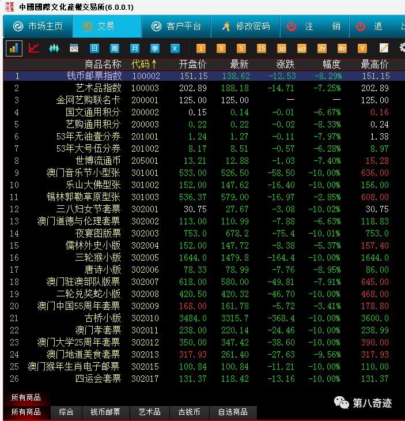This screenshot has width=405, height=421.
Task: Select the 世博流通币 row
Action: click(x=204, y=160)
